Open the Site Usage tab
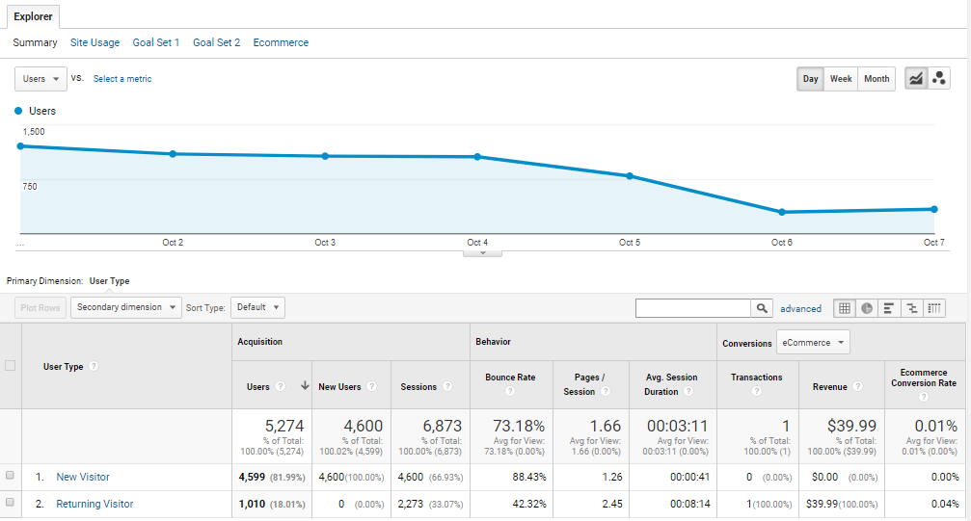The height and width of the screenshot is (521, 971). point(94,42)
